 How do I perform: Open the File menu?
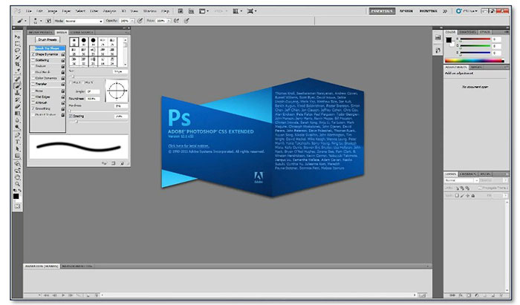click(x=29, y=11)
